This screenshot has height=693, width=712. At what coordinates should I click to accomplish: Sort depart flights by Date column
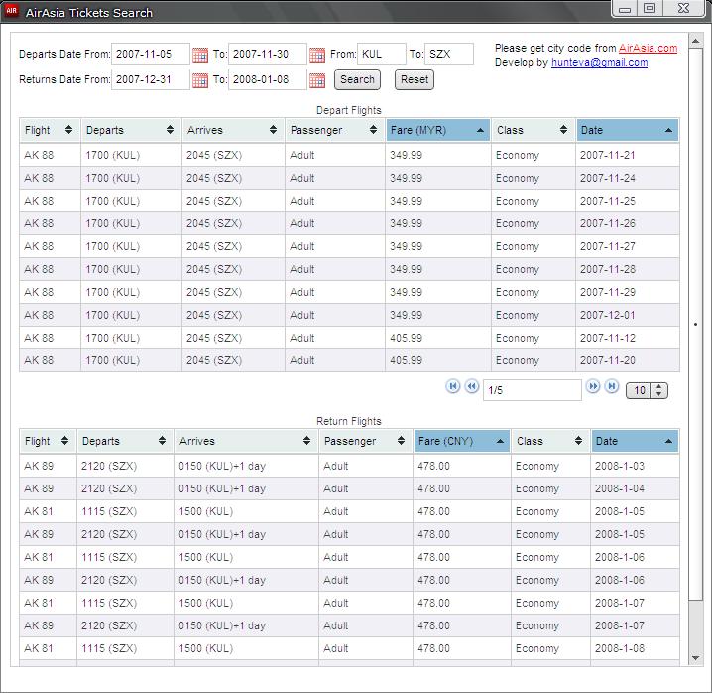(x=627, y=130)
